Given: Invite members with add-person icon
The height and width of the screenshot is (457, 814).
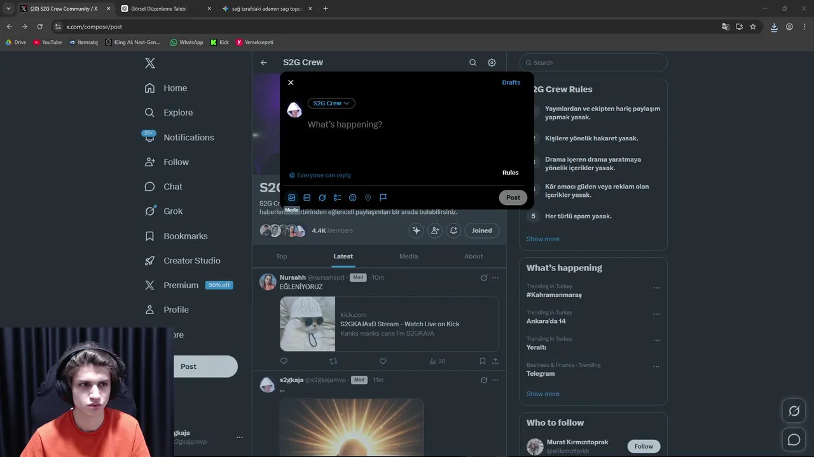Looking at the screenshot, I should click(x=435, y=230).
